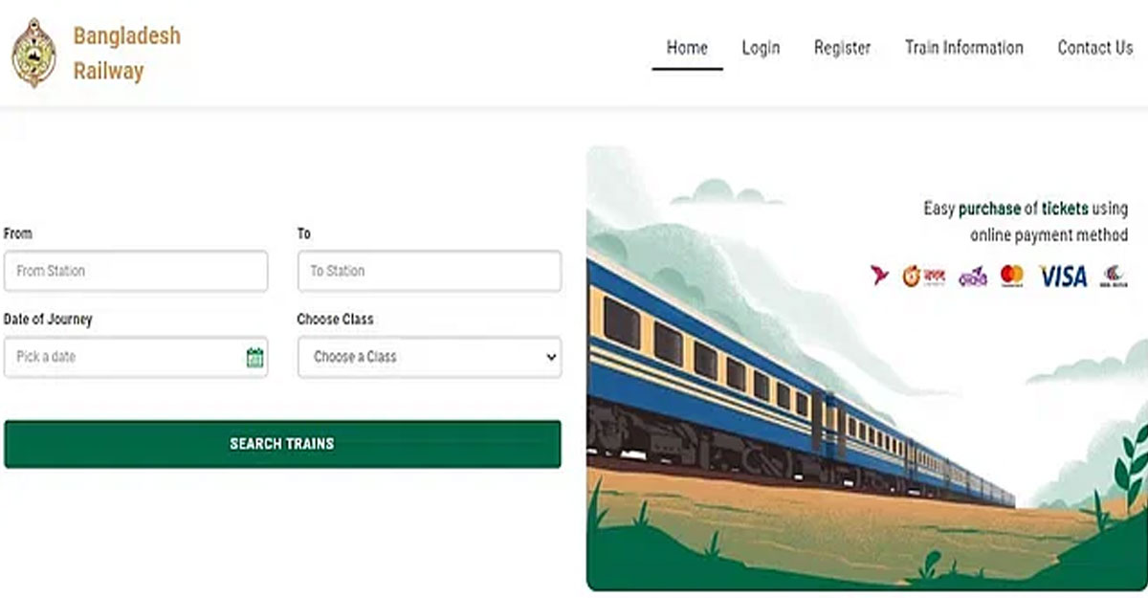
Task: Open the Register page
Action: coord(842,48)
